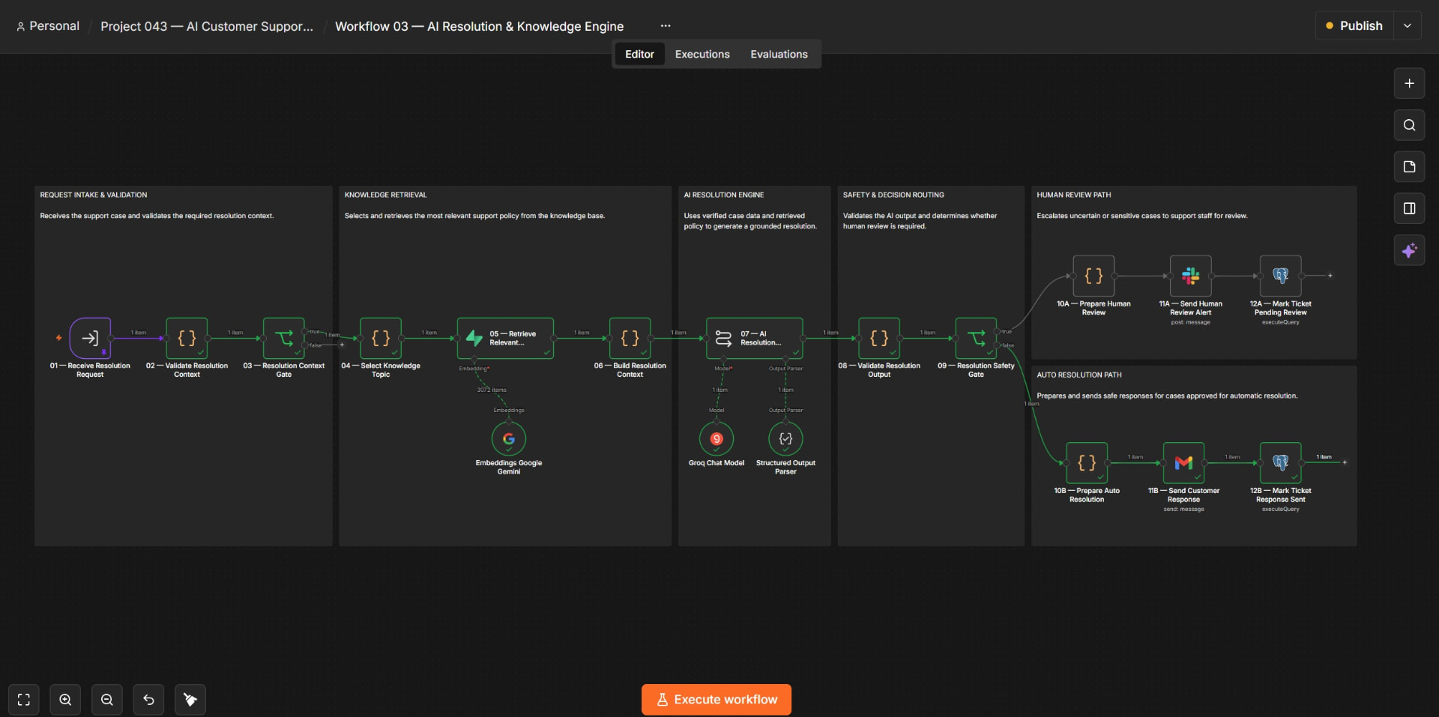Open the Evaluations tab
Screen dimensions: 1439x717
[x=779, y=54]
